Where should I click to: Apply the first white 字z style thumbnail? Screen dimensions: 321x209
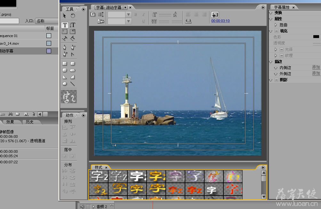99,176
